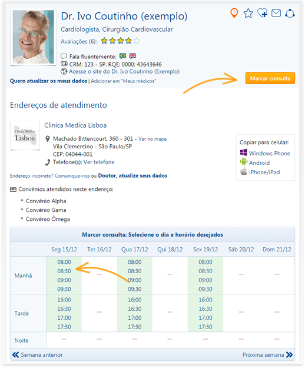Click the circular share icon
305x368 pixels.
click(x=290, y=13)
